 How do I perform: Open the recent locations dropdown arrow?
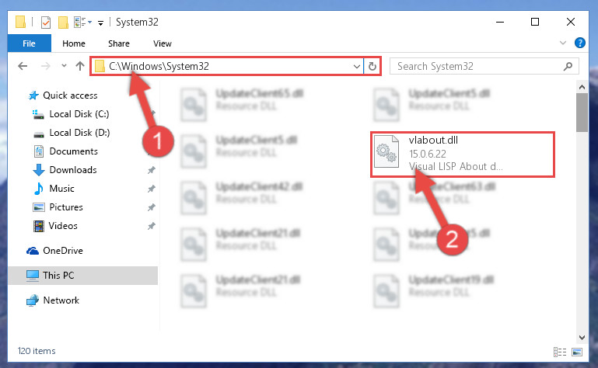click(64, 66)
